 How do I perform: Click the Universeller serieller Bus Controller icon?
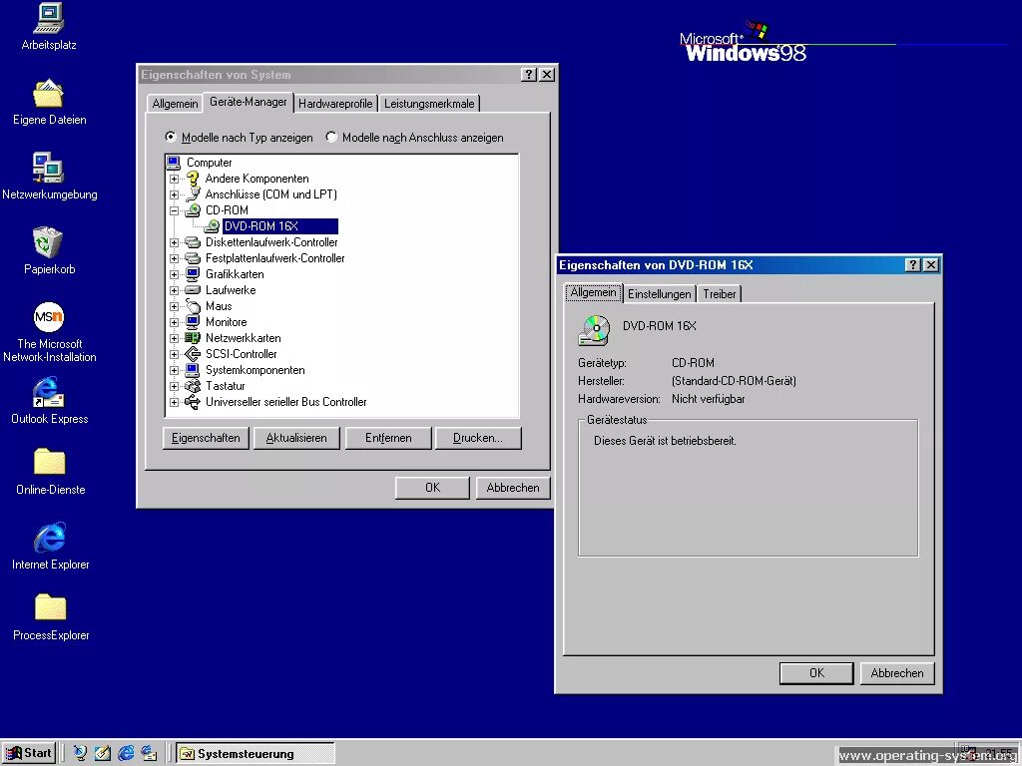point(193,402)
